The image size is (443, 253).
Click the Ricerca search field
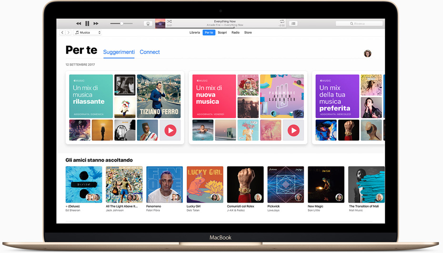click(359, 24)
